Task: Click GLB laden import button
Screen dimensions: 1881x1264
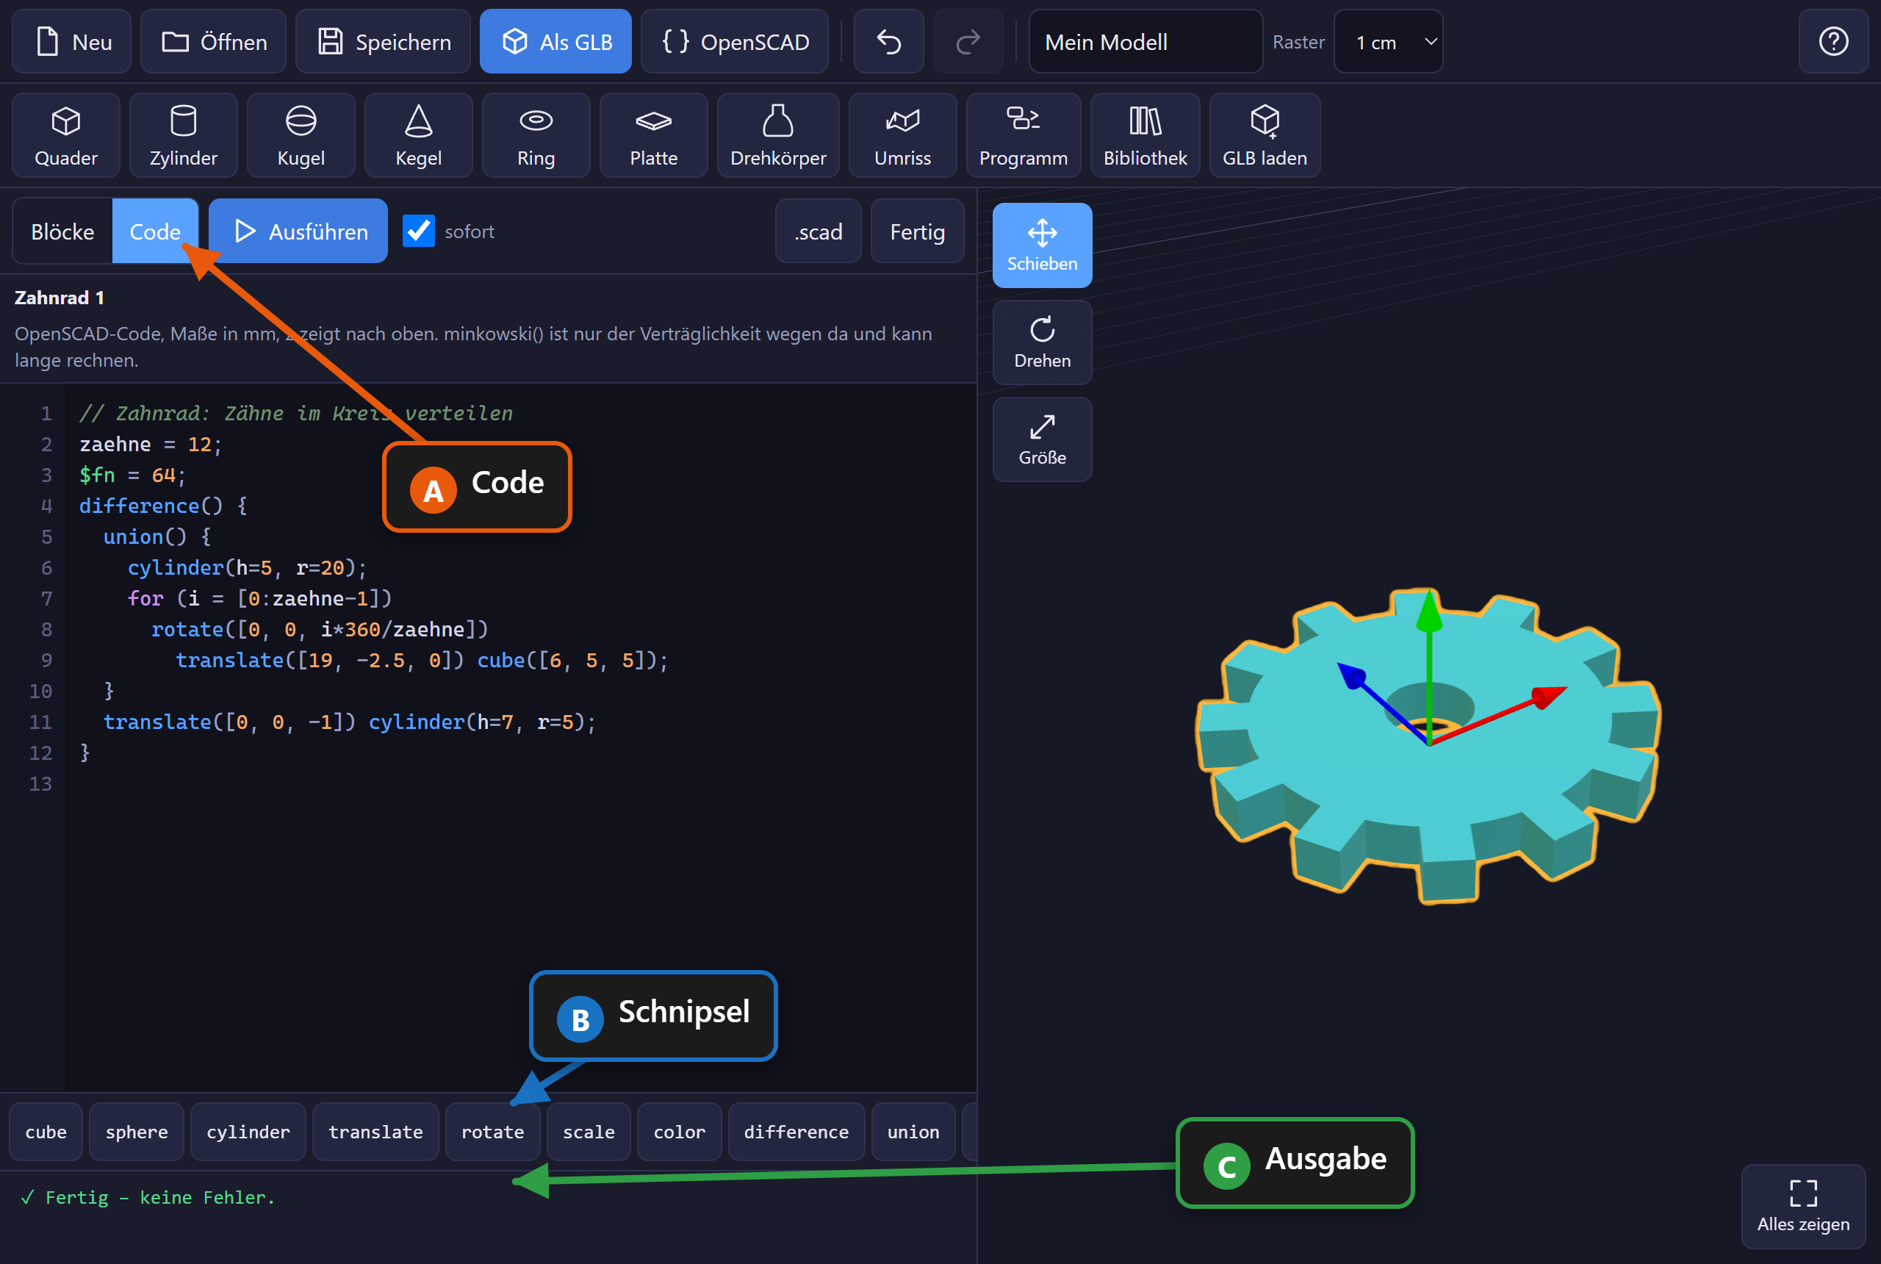Action: tap(1265, 135)
